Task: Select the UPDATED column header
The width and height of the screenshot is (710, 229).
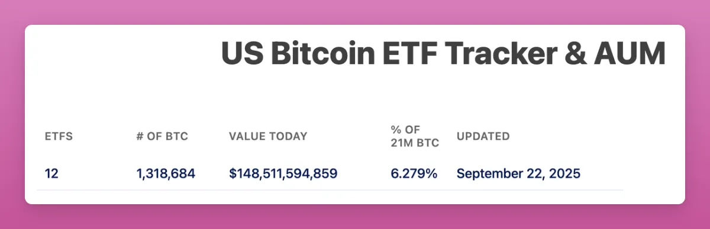Action: tap(483, 136)
